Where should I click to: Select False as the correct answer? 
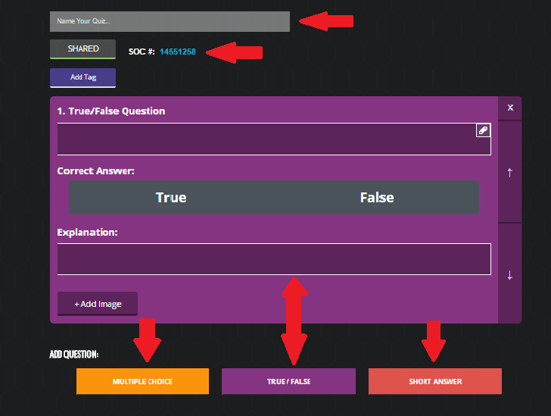point(376,197)
